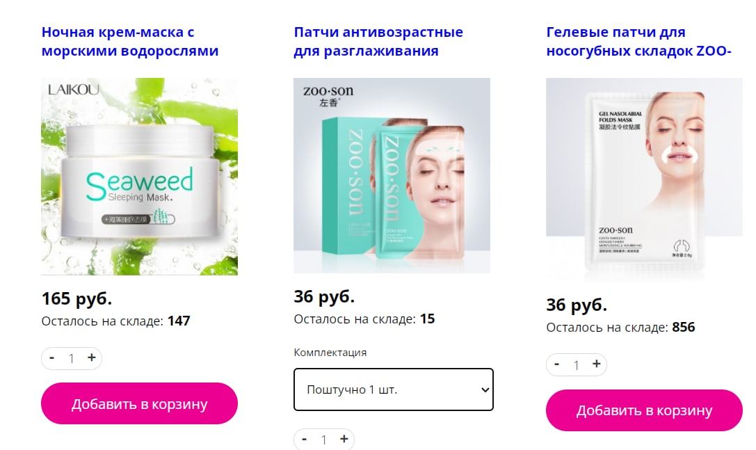Screen dimensions: 756x450
Task: Add gel nasolabial patches to cart
Action: click(x=644, y=410)
